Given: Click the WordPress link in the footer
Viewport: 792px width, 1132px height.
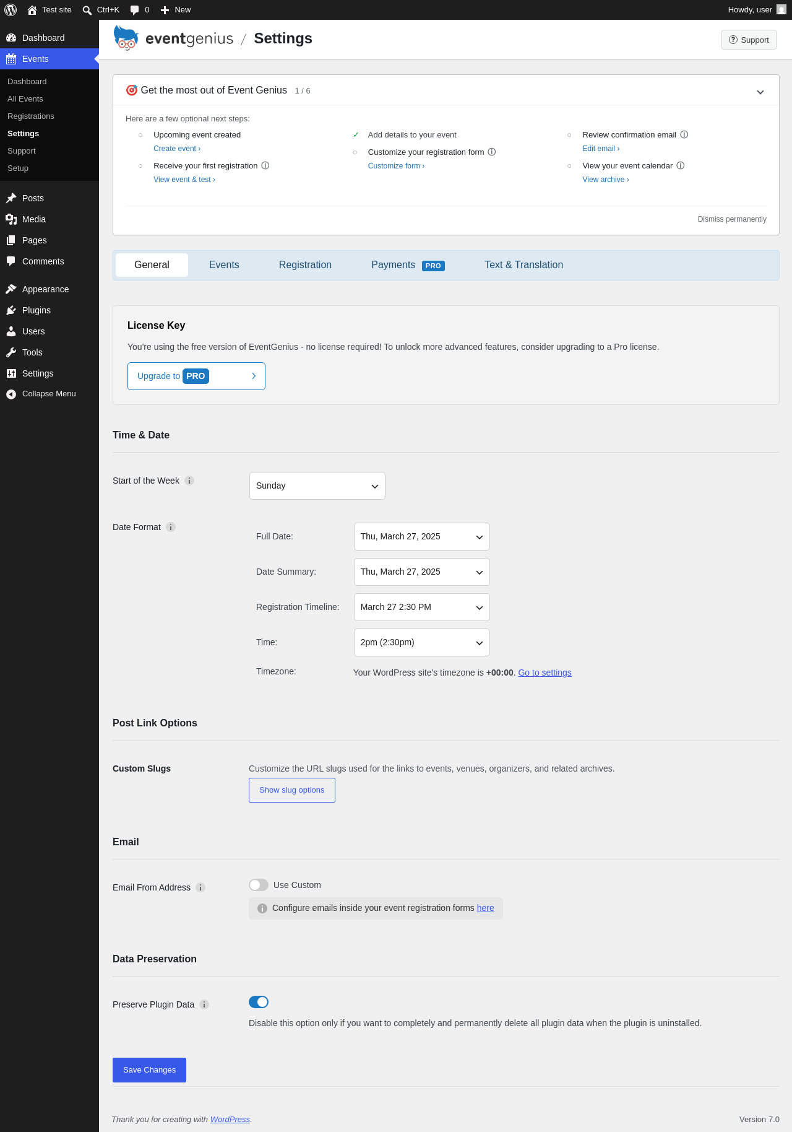Looking at the screenshot, I should tap(230, 1120).
